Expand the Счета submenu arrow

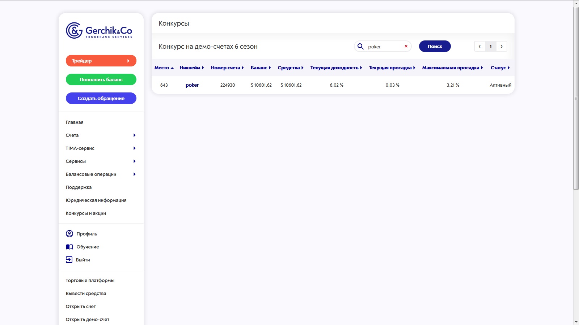pos(134,135)
